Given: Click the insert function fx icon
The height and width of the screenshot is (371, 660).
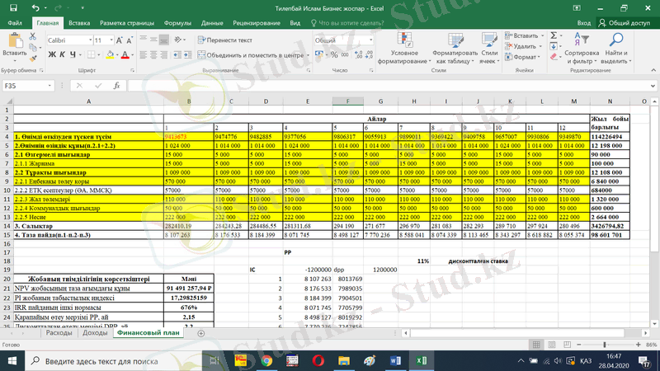Looking at the screenshot, I should [118, 86].
